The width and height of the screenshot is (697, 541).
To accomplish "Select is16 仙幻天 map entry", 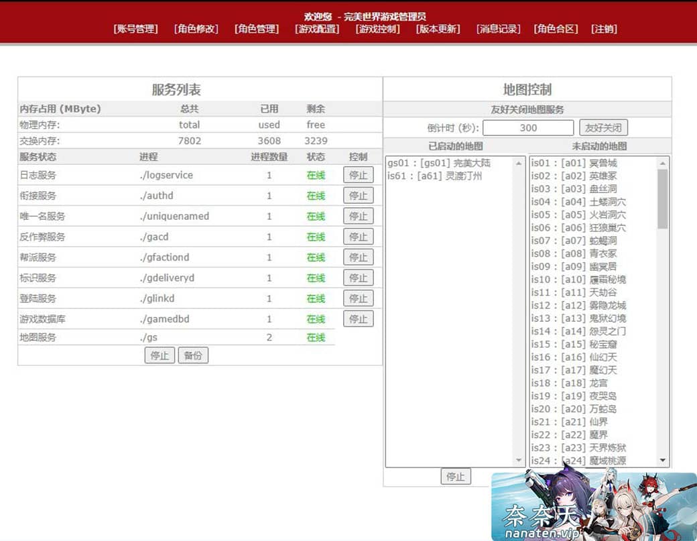I will pos(593,357).
